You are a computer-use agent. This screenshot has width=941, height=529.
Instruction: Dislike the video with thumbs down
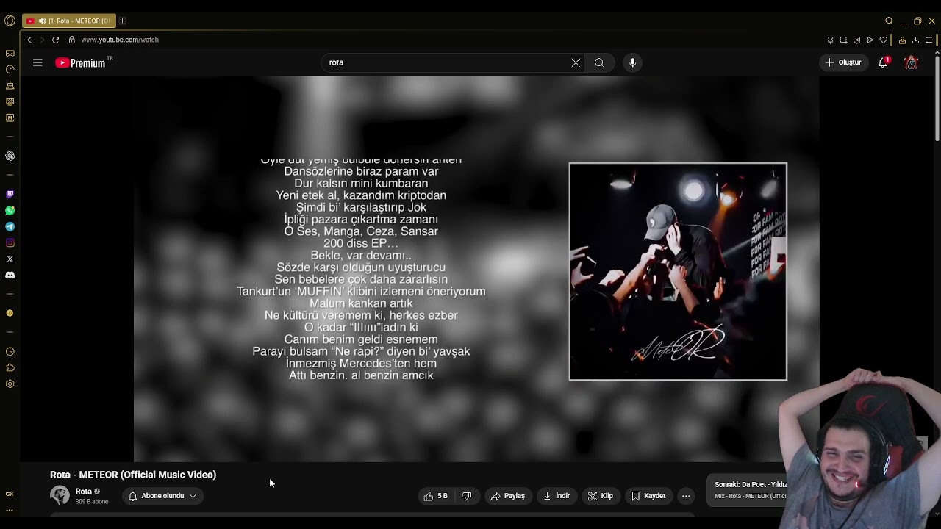(x=467, y=496)
